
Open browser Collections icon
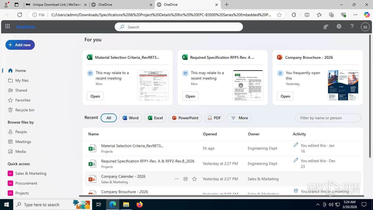pyautogui.click(x=331, y=15)
